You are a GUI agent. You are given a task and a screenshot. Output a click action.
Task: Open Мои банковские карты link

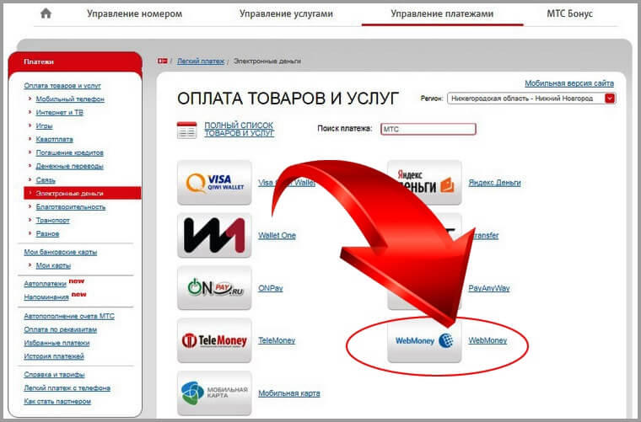pos(61,252)
